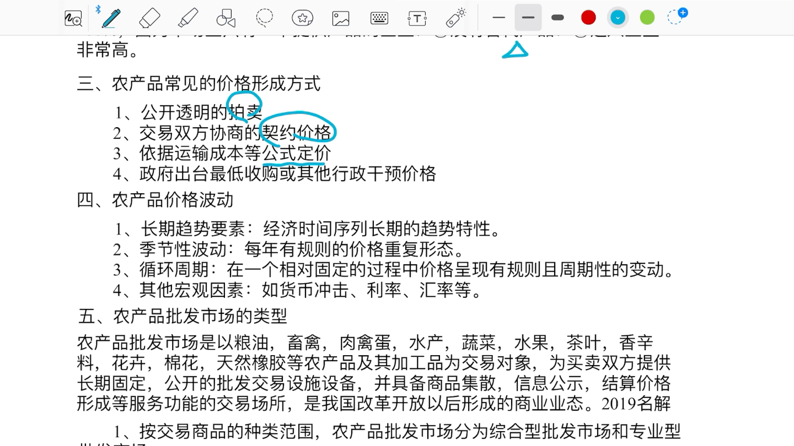794x446 pixels.
Task: Click heading 四、农产品价格波动
Action: pyautogui.click(x=155, y=199)
